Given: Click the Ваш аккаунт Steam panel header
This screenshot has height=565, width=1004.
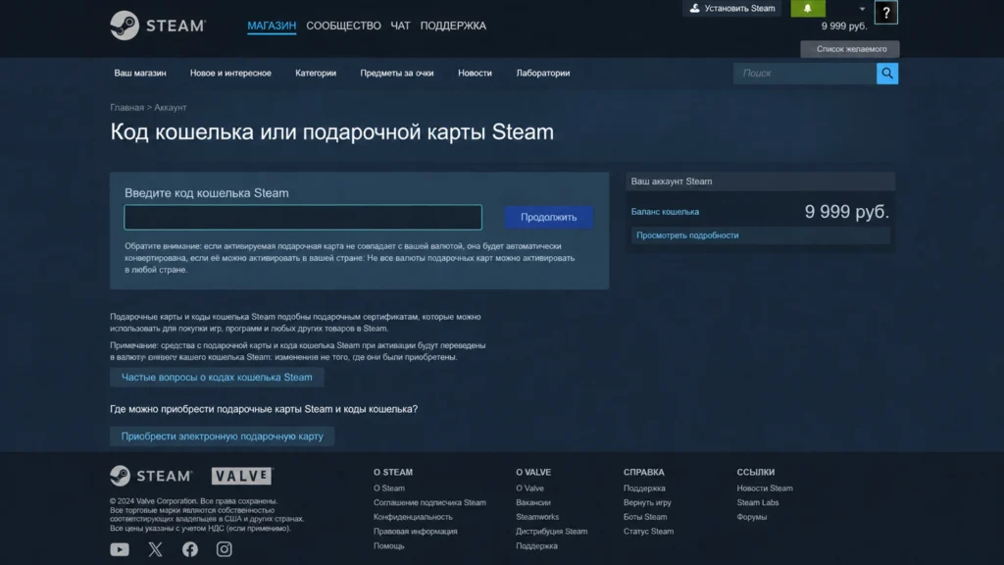Looking at the screenshot, I should click(760, 181).
